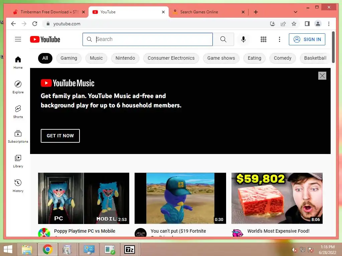Open the $59,802 food video thumbnail
Image resolution: width=342 pixels, height=256 pixels.
tap(277, 198)
